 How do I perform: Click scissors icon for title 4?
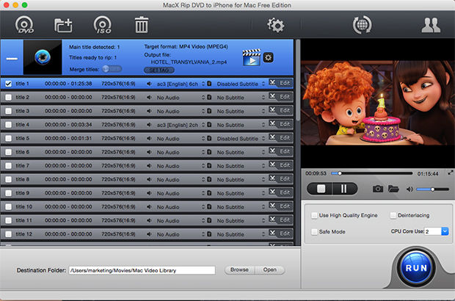(272, 123)
